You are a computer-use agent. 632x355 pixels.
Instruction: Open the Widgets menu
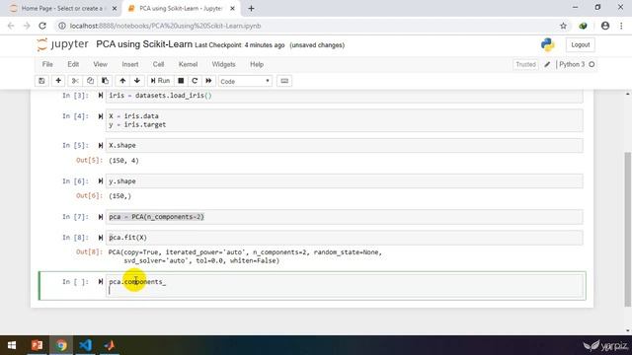click(x=223, y=64)
